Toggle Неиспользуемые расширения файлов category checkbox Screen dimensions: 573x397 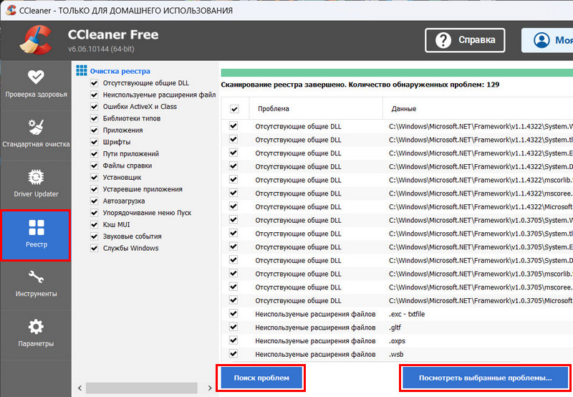coord(95,95)
